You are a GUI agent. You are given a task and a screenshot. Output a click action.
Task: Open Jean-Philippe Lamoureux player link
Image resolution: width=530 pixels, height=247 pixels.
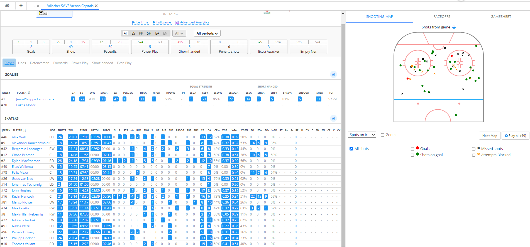pyautogui.click(x=35, y=99)
